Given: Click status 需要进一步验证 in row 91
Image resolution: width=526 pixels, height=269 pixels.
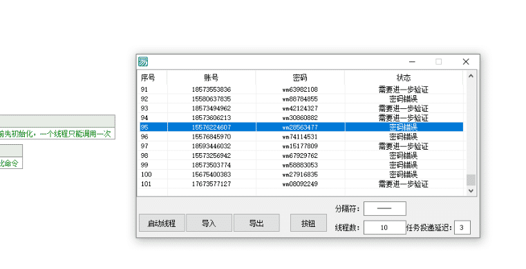Looking at the screenshot, I should [x=404, y=90].
